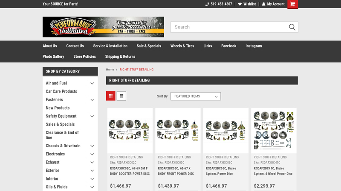Go to Home breadcrumb link
The image size is (341, 191).
coord(110,70)
